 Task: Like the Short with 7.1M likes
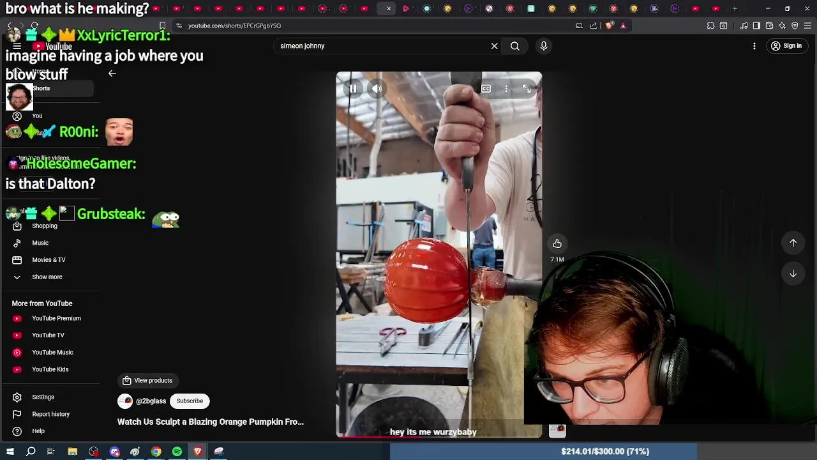point(557,243)
